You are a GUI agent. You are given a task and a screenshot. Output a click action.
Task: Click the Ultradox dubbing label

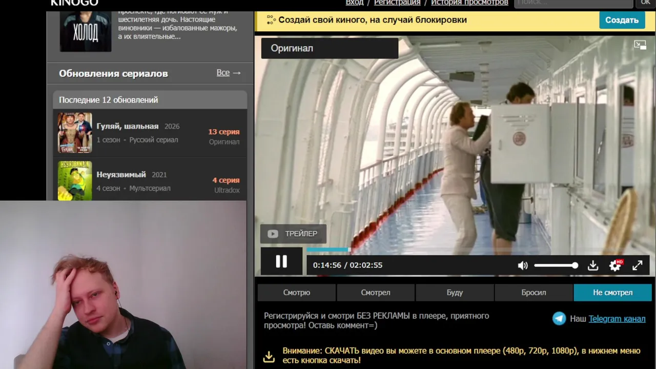click(x=227, y=190)
